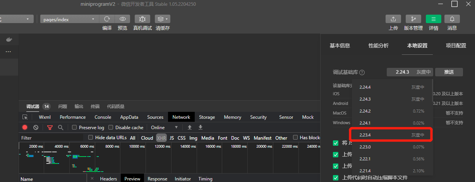Select base library version 2.24.4
Viewport: 475px width, 182px height.
point(392,87)
